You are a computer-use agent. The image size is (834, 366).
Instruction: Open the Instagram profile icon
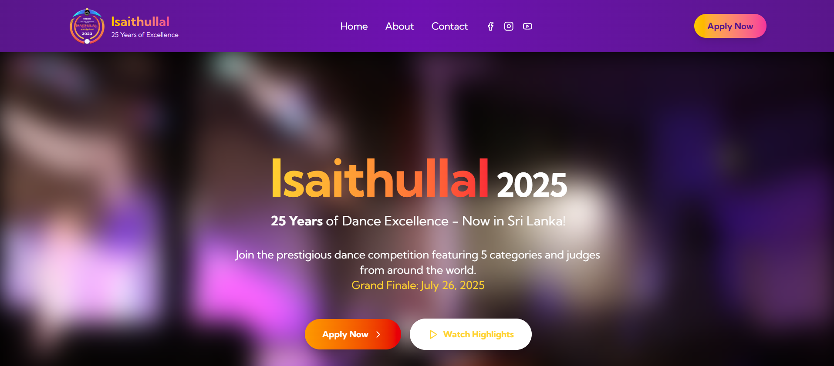tap(509, 26)
